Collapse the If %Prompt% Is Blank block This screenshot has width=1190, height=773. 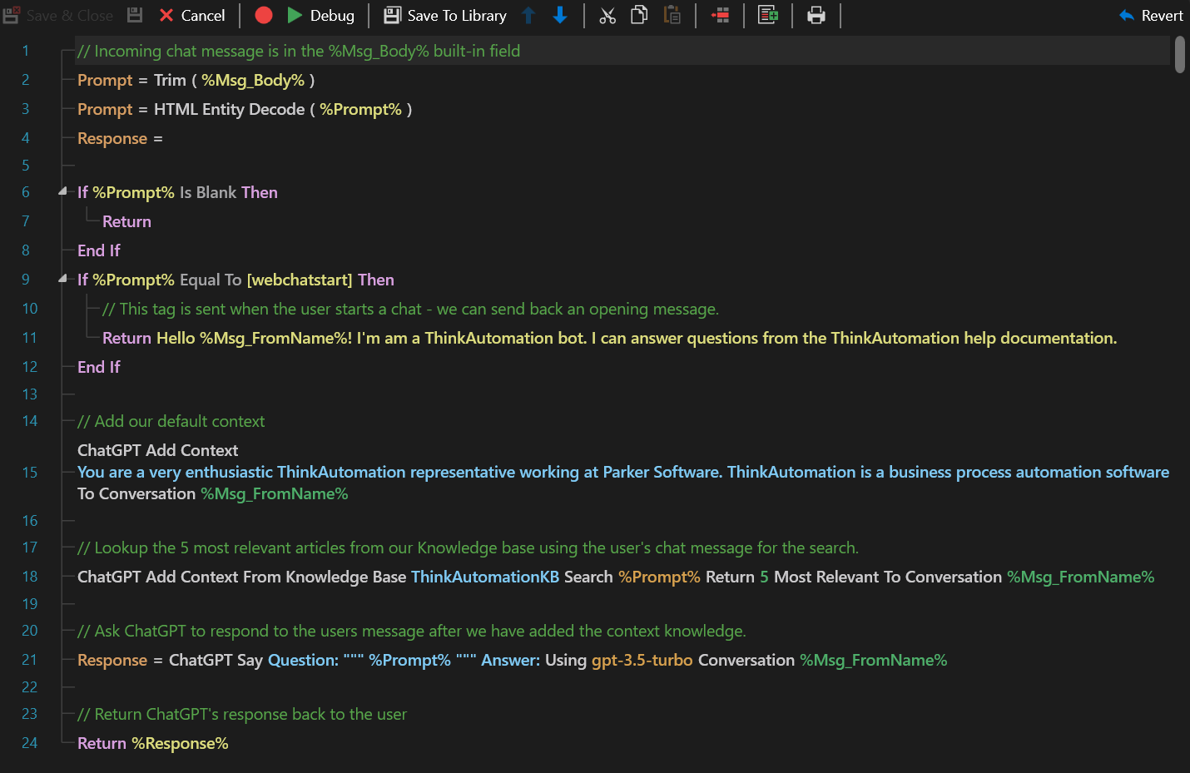coord(62,191)
